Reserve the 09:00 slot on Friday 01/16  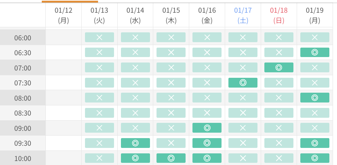click(207, 128)
